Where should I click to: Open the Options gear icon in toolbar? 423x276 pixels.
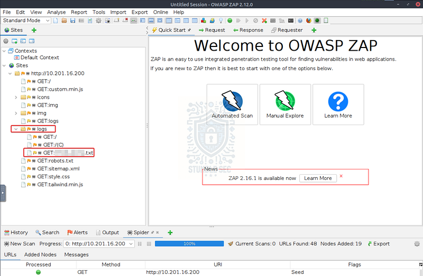pos(99,21)
